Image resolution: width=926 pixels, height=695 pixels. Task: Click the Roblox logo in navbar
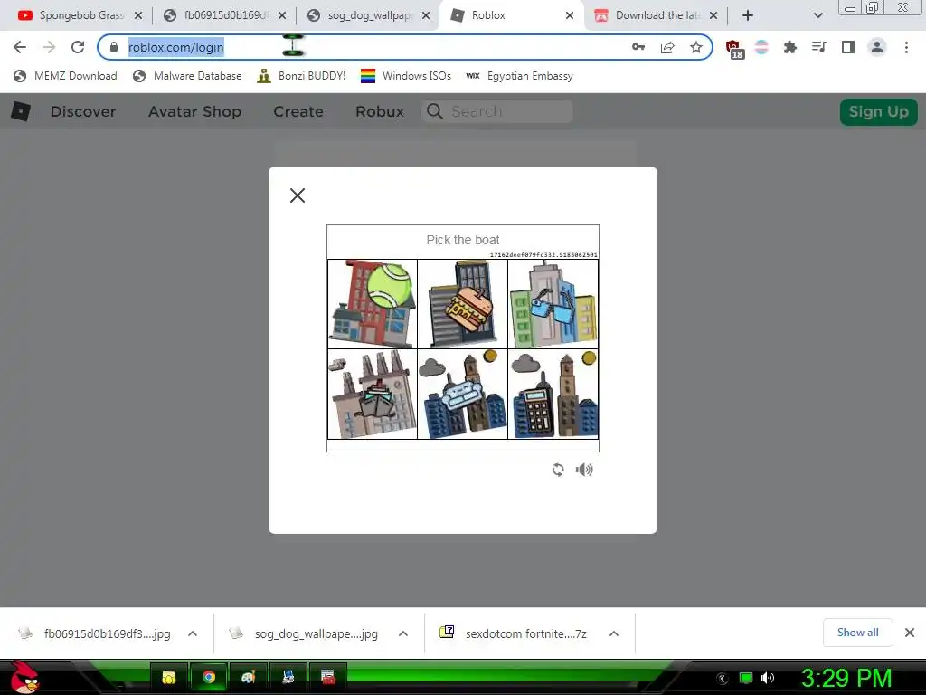pos(21,111)
